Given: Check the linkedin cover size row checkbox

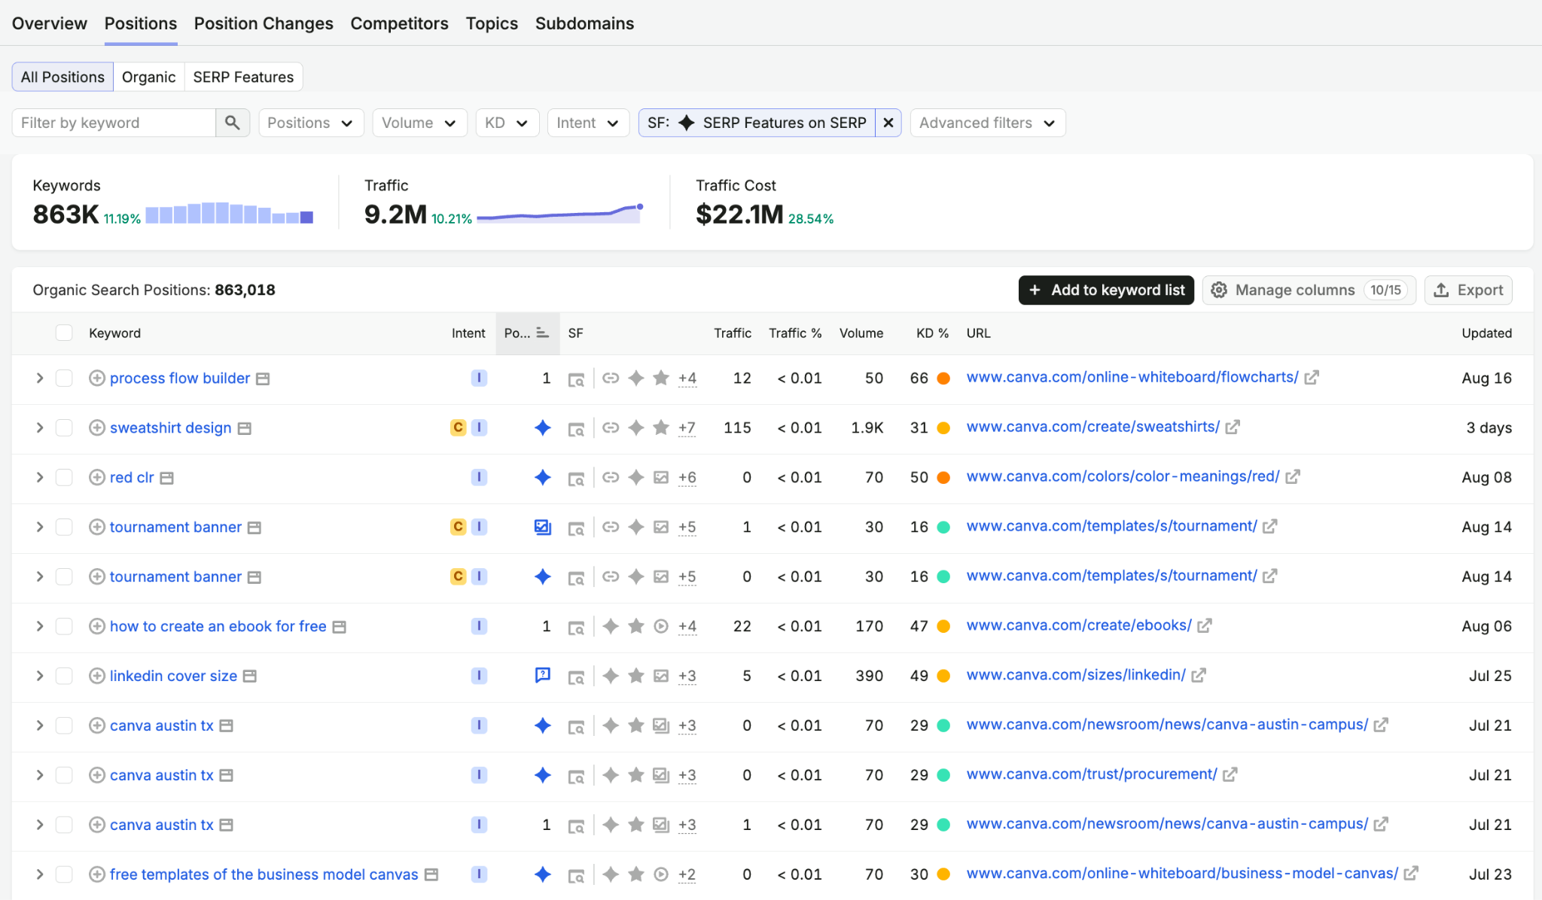Looking at the screenshot, I should tap(64, 676).
